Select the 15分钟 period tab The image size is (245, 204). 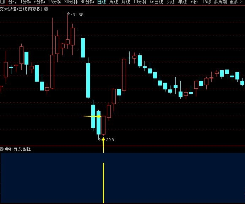(55, 2)
